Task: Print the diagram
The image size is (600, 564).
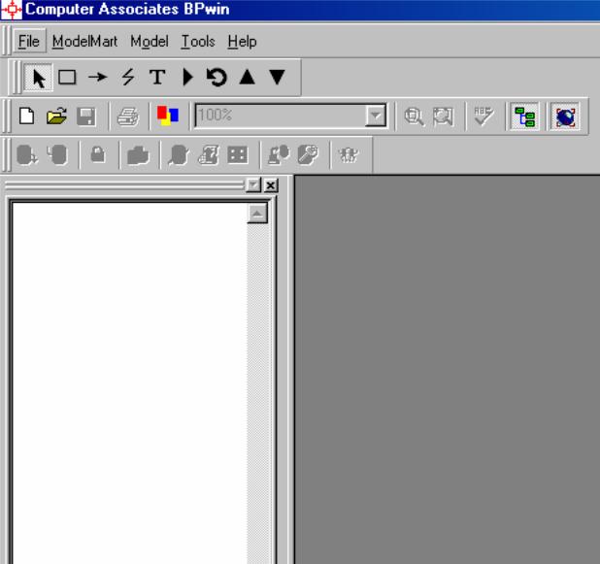Action: 128,116
